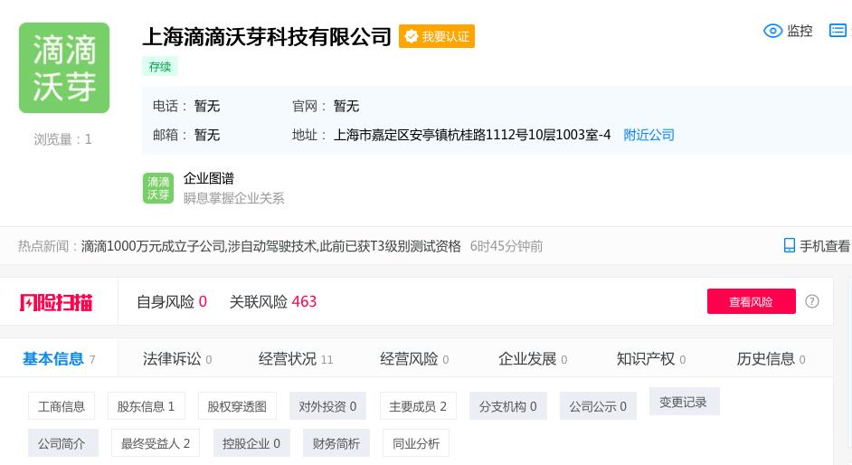Switch to 经营状况 tab
Screen dimensions: 852x465
point(296,359)
